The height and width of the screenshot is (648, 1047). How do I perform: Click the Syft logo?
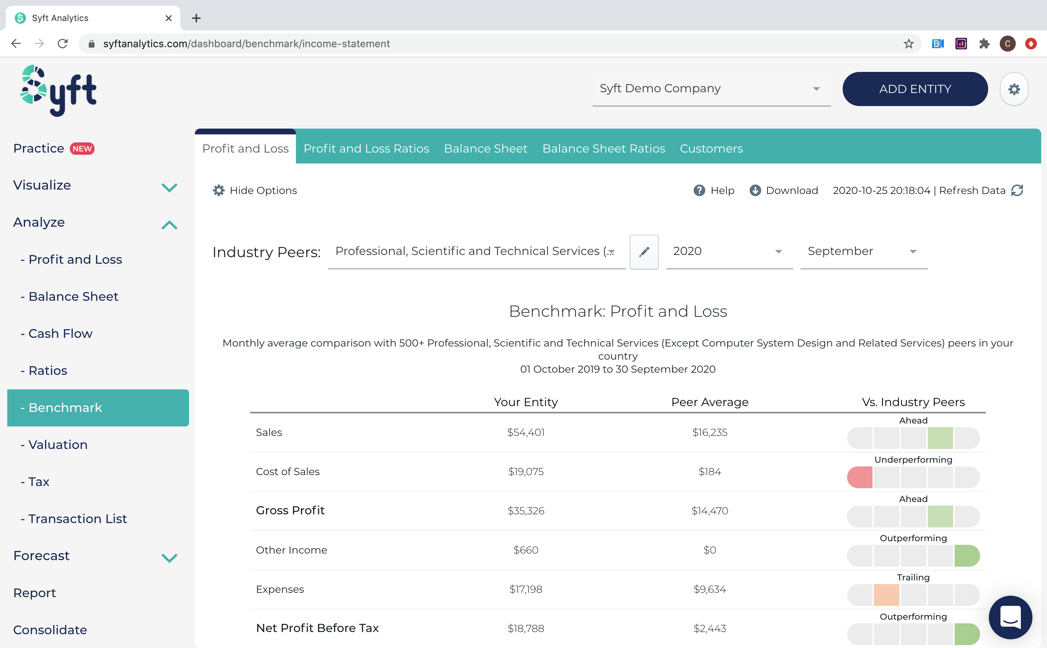point(58,90)
